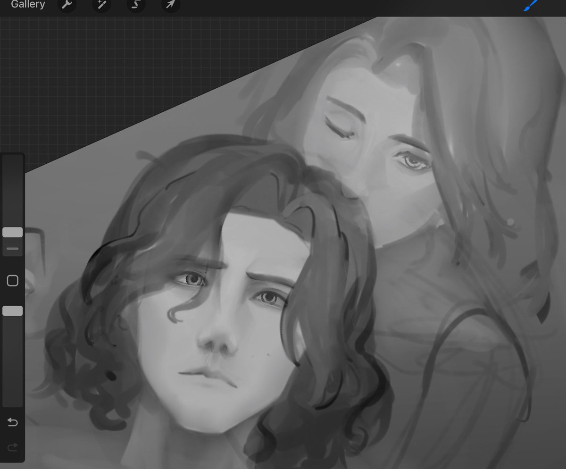
Task: Tap the square modify button in sidebar
Action: click(x=13, y=281)
